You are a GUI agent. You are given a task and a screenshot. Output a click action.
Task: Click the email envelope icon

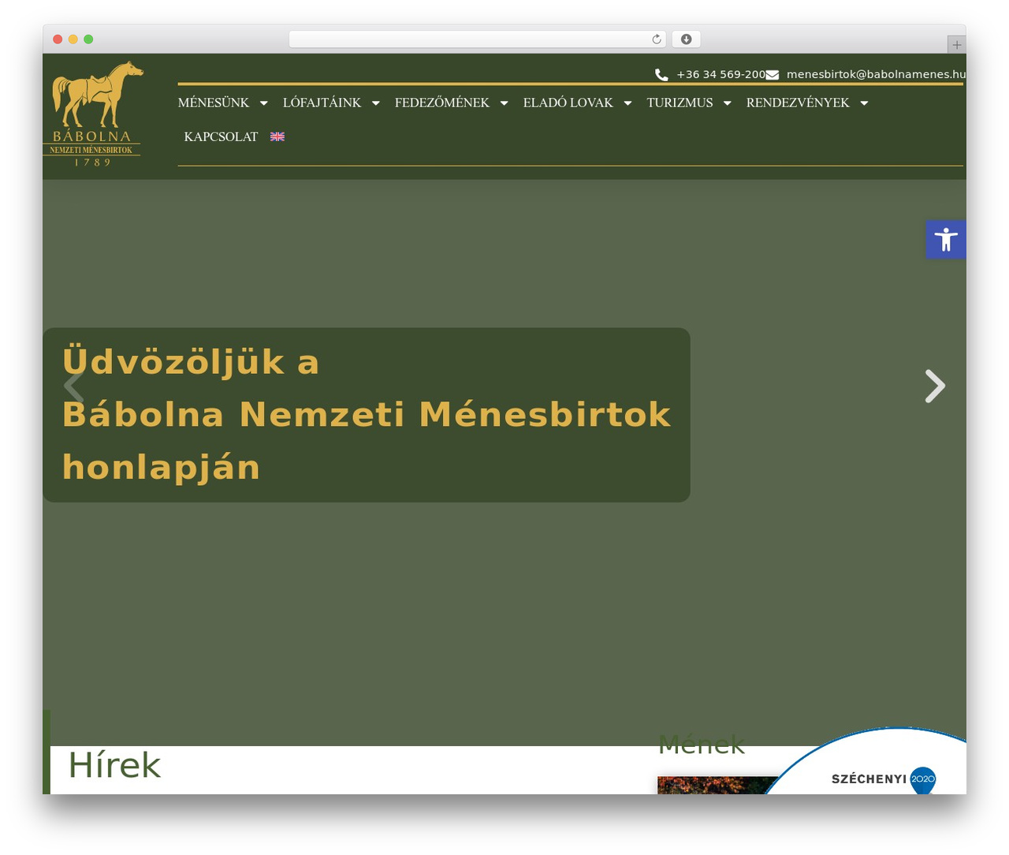click(773, 74)
